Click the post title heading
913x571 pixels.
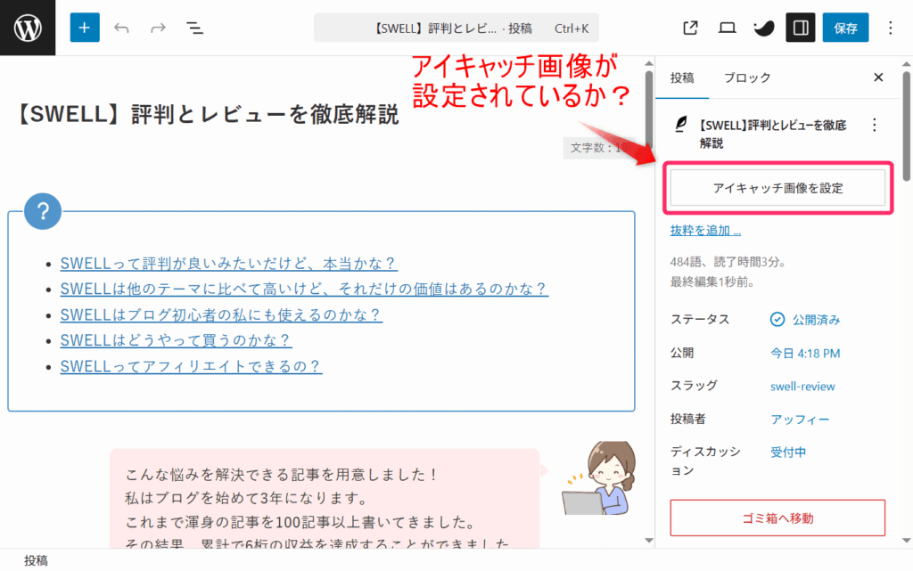207,114
